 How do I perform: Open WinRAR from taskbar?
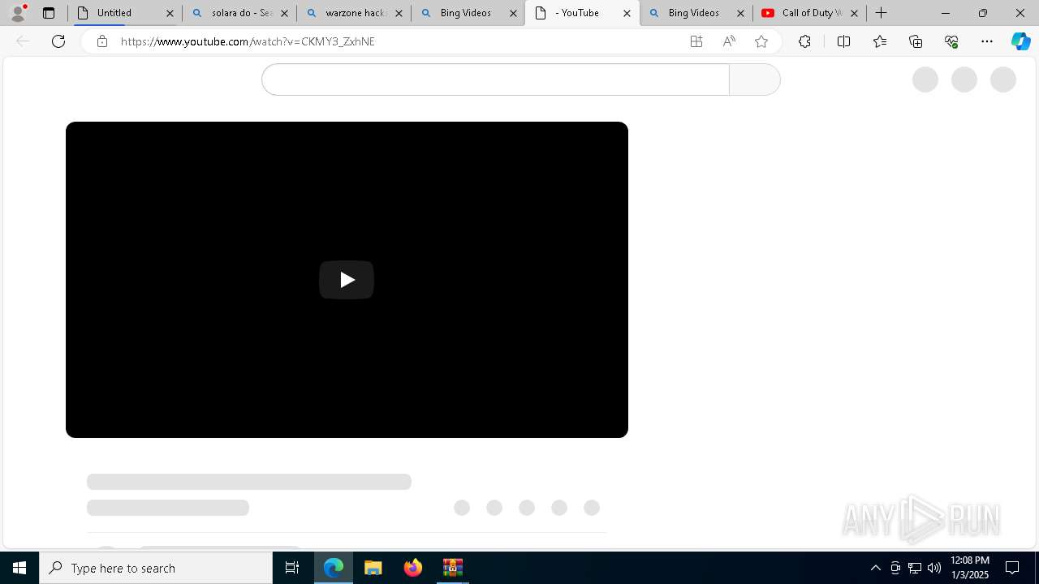(x=453, y=568)
